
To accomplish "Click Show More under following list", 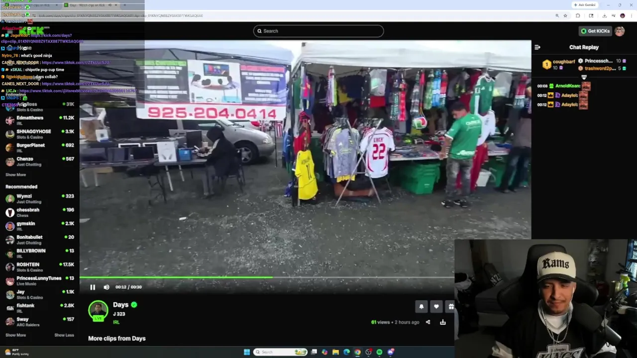I will coord(15,175).
